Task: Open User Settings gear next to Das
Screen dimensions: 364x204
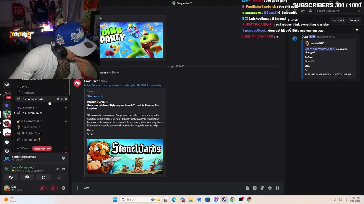Action: tap(63, 188)
